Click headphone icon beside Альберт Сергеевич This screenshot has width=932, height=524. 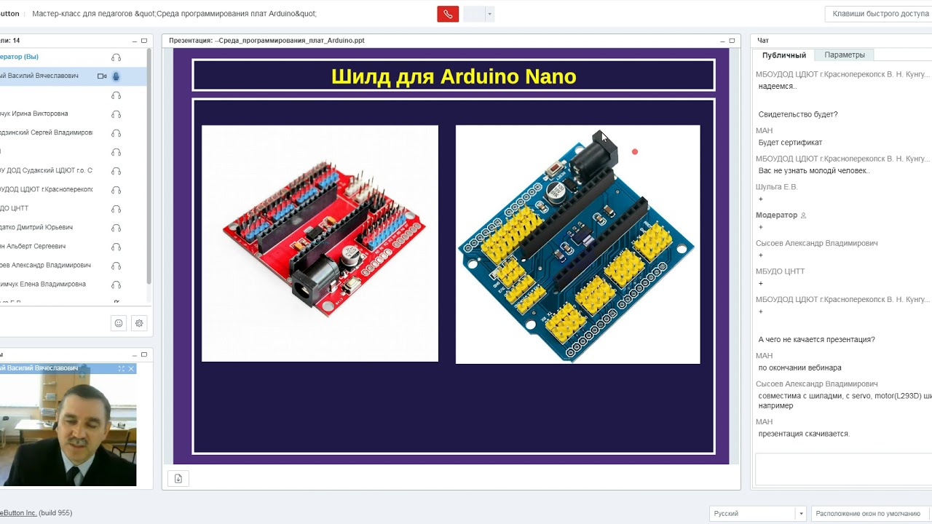(116, 247)
